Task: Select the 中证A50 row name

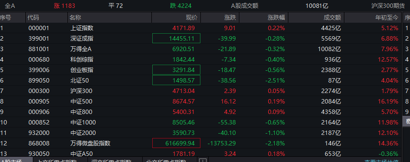Action: [x=81, y=154]
